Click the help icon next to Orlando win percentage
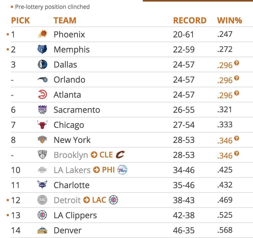This screenshot has height=238, width=253. point(236,78)
